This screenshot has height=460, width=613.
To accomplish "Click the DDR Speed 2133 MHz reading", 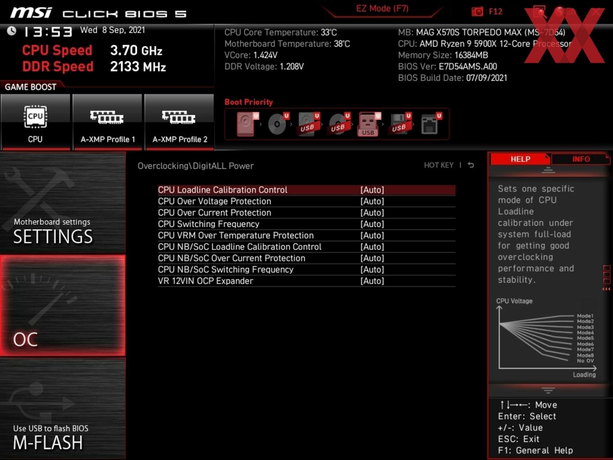I will pyautogui.click(x=94, y=66).
